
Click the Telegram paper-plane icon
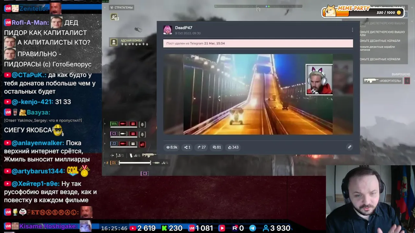tap(252, 228)
